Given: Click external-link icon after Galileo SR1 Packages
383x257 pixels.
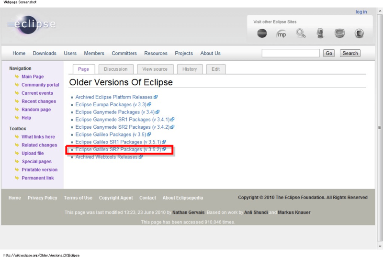Looking at the screenshot, I should click(164, 142).
